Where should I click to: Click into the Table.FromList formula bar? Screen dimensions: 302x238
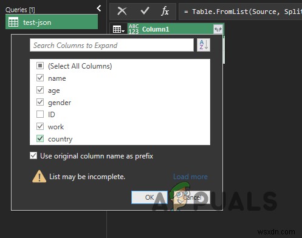(x=241, y=12)
